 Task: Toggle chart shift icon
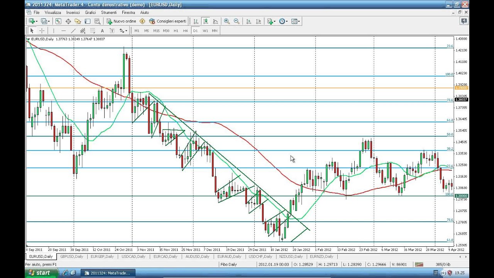click(x=258, y=21)
